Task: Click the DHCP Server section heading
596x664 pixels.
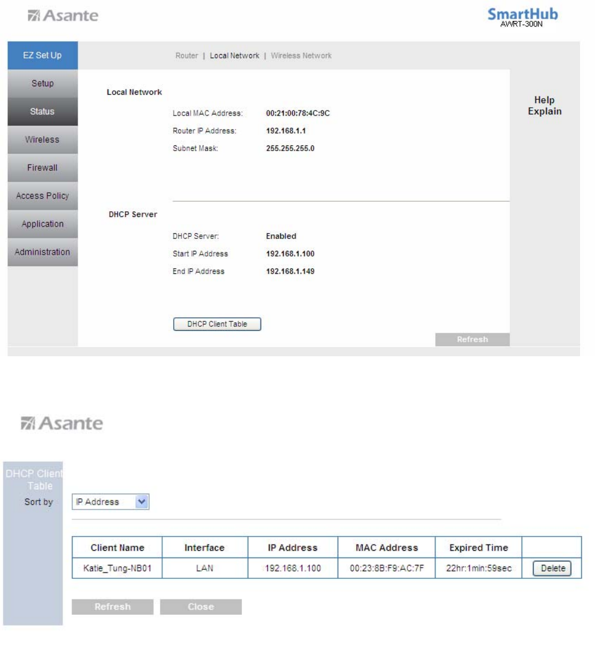Action: 133,214
